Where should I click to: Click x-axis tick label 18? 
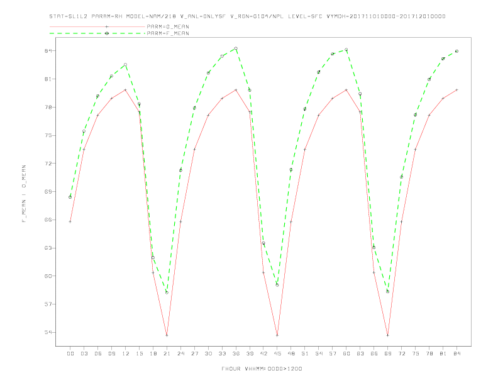[153, 354]
